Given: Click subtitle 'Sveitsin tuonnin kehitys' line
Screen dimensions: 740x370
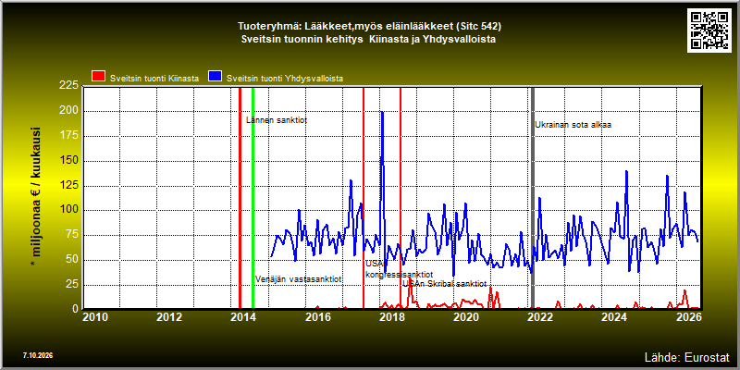Looking at the screenshot, I should [x=369, y=39].
